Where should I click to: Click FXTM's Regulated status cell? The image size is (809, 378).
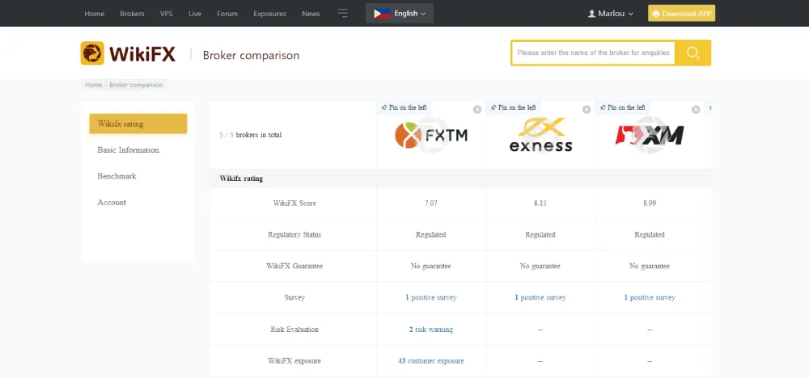(x=431, y=235)
